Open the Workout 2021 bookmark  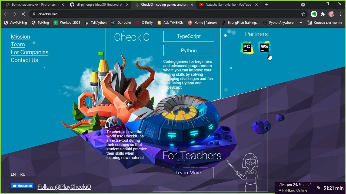click(67, 23)
